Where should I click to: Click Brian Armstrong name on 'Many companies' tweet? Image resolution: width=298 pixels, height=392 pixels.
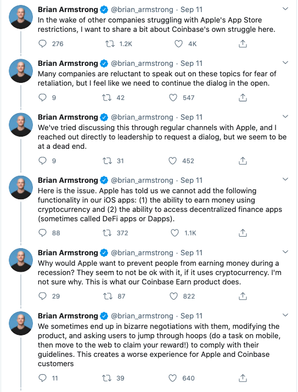click(x=68, y=63)
